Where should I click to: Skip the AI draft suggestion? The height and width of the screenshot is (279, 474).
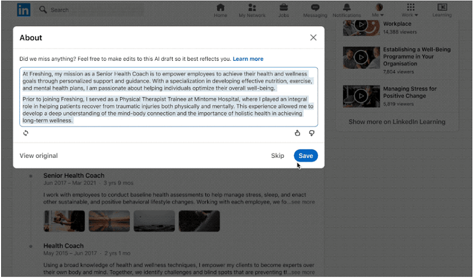(277, 156)
